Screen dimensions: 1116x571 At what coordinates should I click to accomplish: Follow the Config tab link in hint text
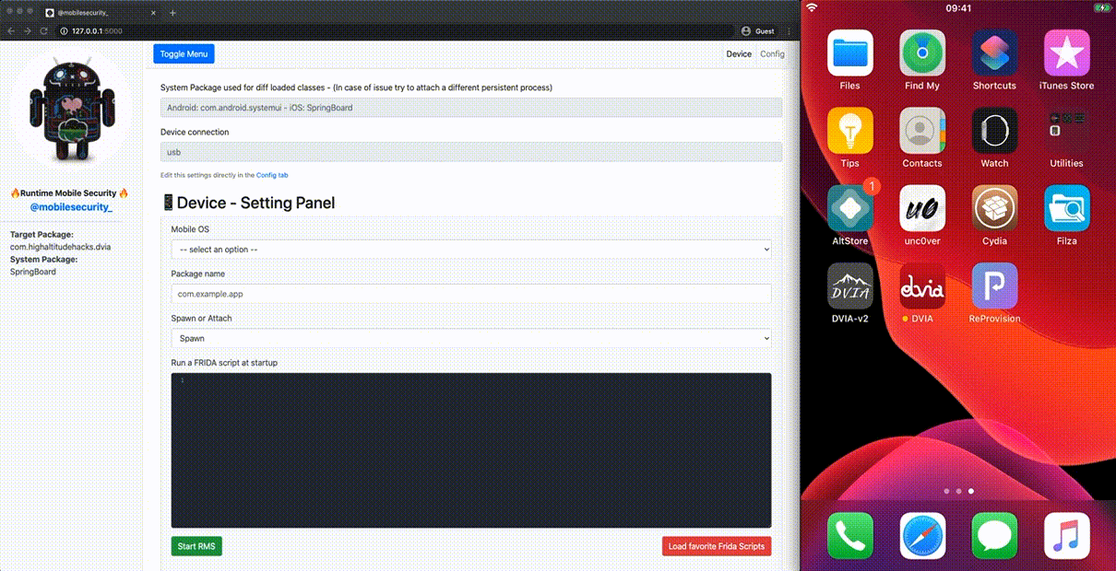pos(273,175)
